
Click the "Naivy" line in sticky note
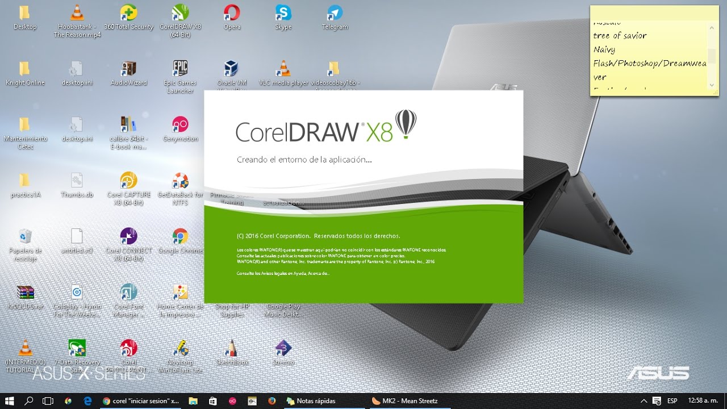click(x=604, y=50)
